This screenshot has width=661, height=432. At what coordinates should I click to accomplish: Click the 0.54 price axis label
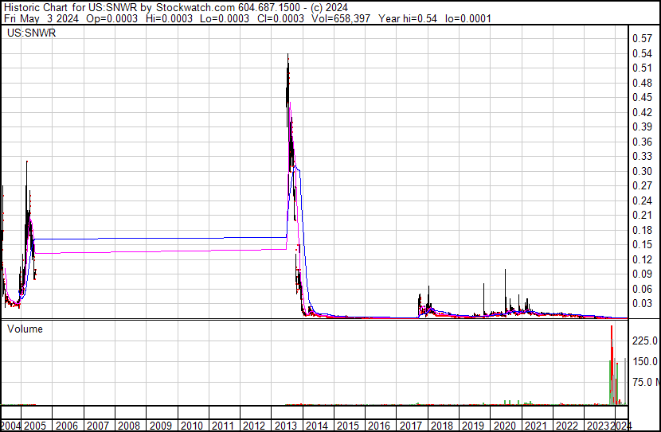coord(642,53)
